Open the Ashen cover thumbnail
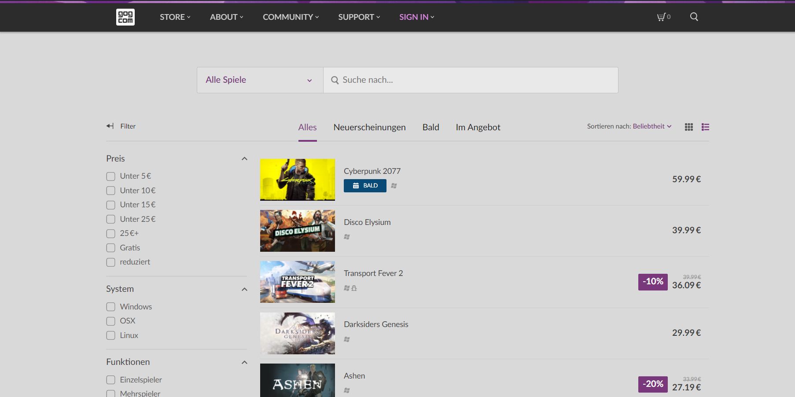The height and width of the screenshot is (397, 795). 298,380
